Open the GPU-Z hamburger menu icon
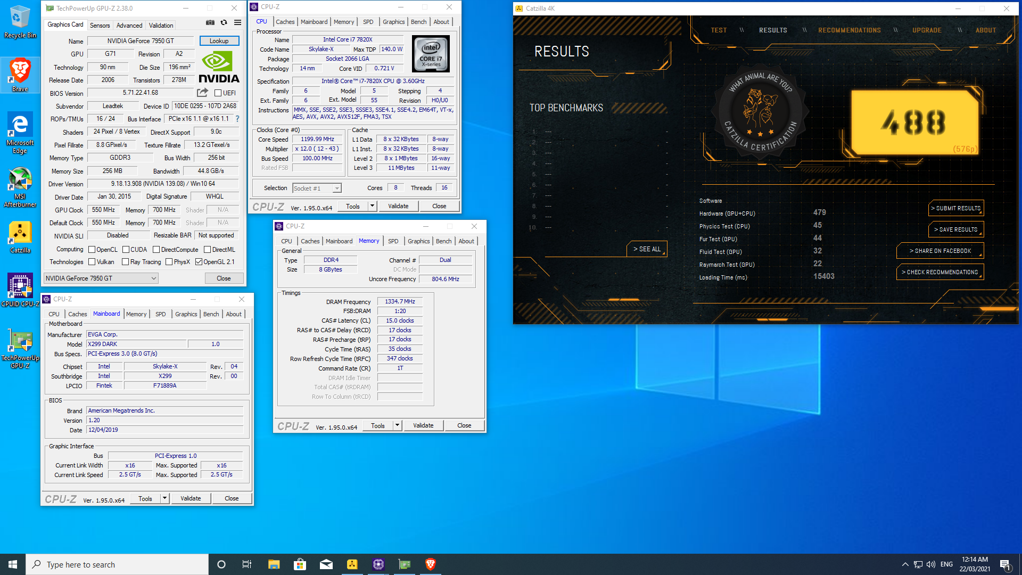Viewport: 1022px width, 575px height. (x=238, y=22)
